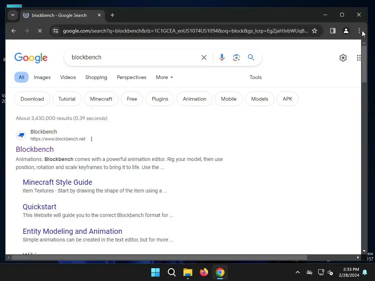Launch Firefox from taskbar

click(204, 272)
